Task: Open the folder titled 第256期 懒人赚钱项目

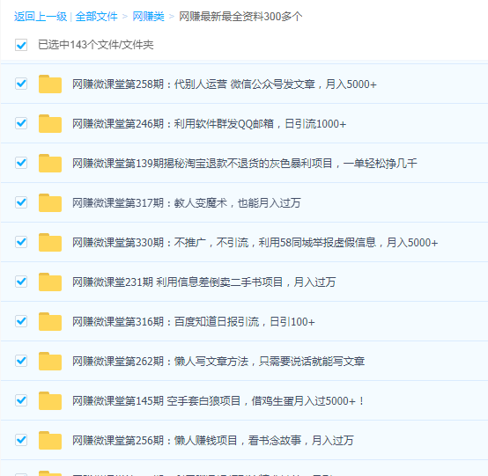Action: click(x=213, y=440)
